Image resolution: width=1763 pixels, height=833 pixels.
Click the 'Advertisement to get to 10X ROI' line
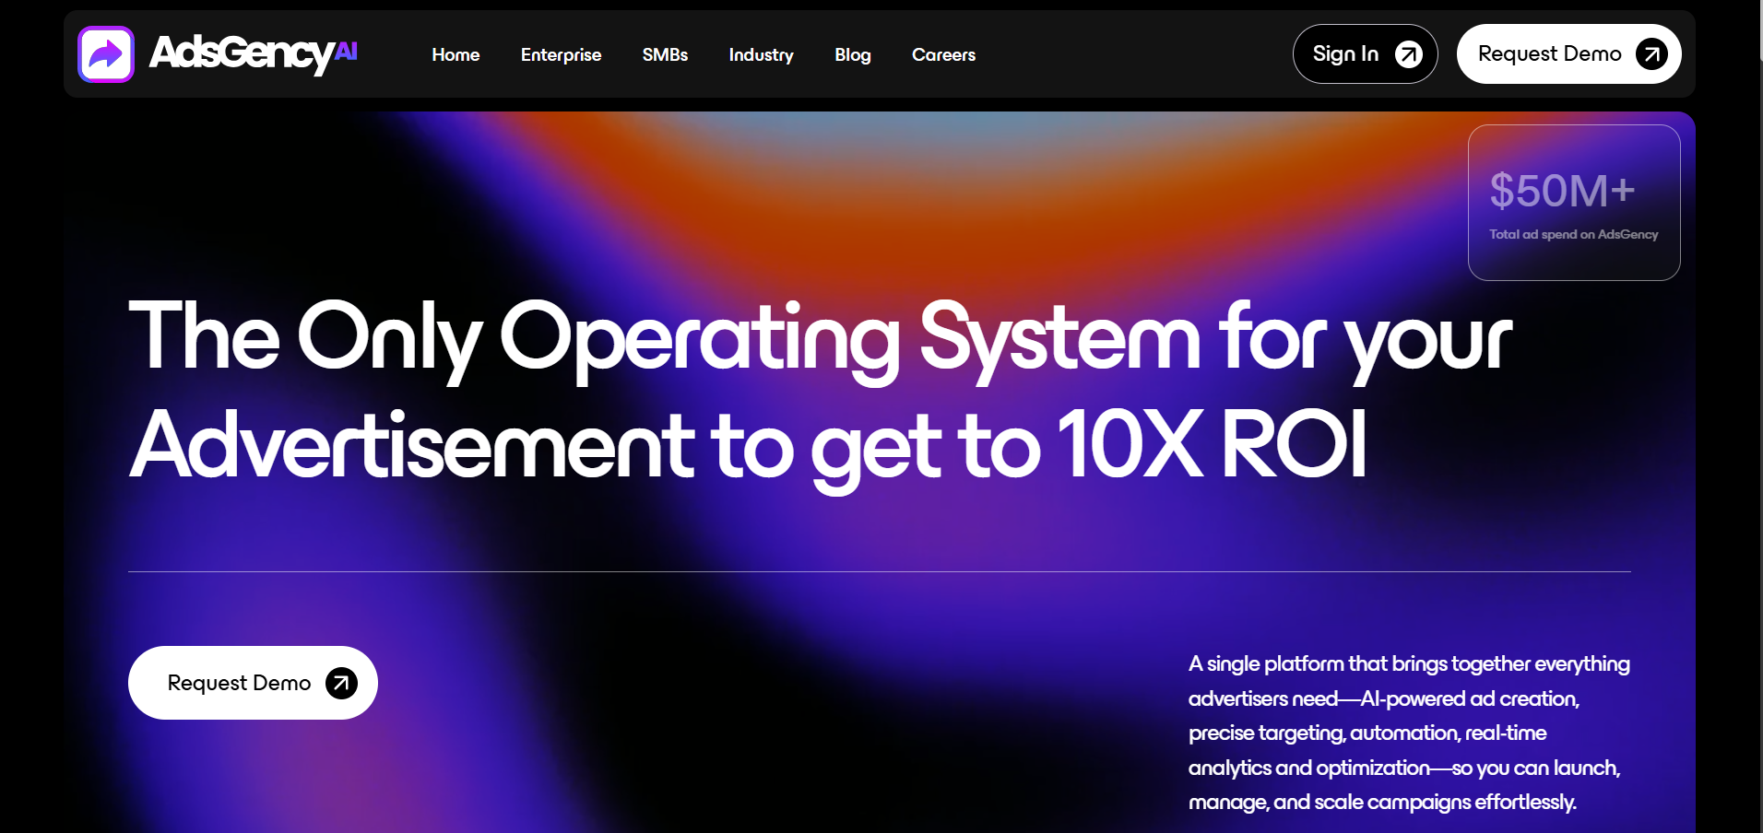click(747, 445)
